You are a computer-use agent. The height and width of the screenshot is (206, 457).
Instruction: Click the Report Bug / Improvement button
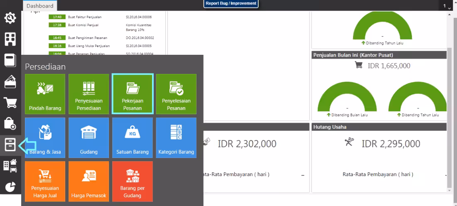231,3
